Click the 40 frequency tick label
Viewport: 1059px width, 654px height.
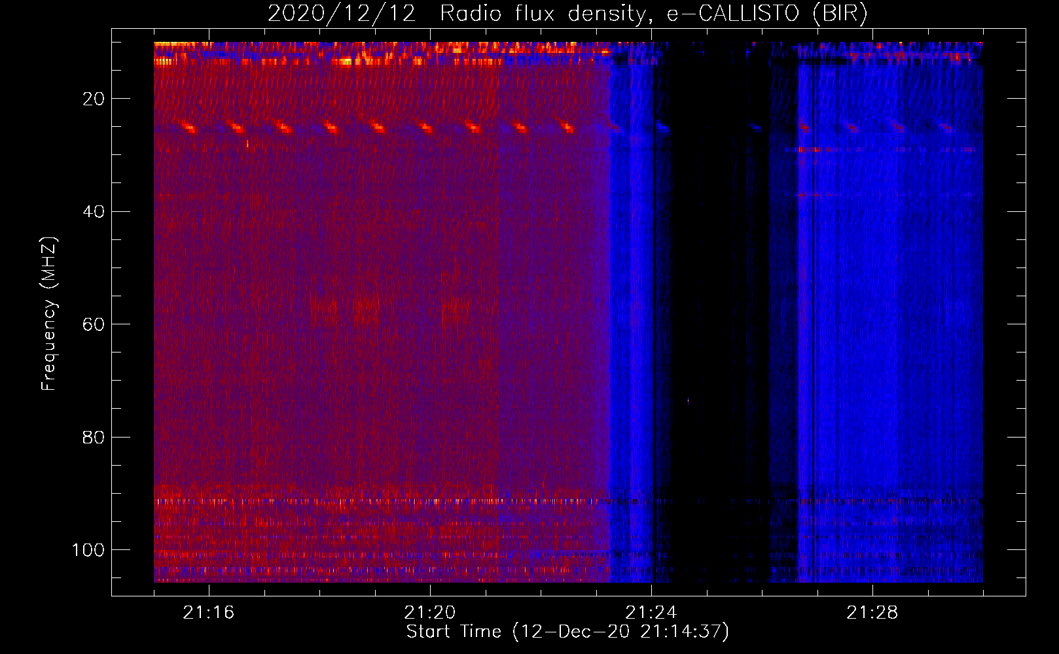[x=94, y=212]
